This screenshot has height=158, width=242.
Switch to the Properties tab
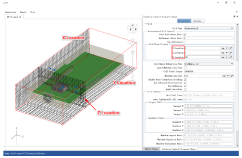pyautogui.click(x=184, y=21)
